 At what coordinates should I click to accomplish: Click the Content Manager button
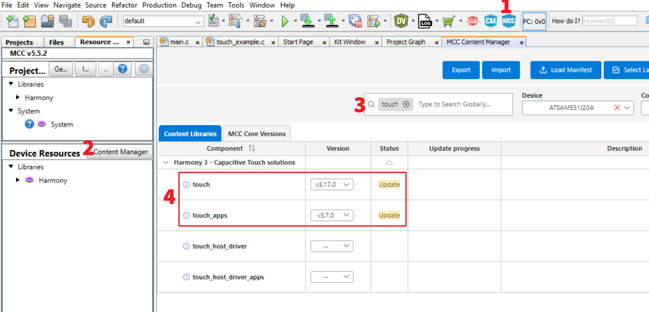coord(120,152)
